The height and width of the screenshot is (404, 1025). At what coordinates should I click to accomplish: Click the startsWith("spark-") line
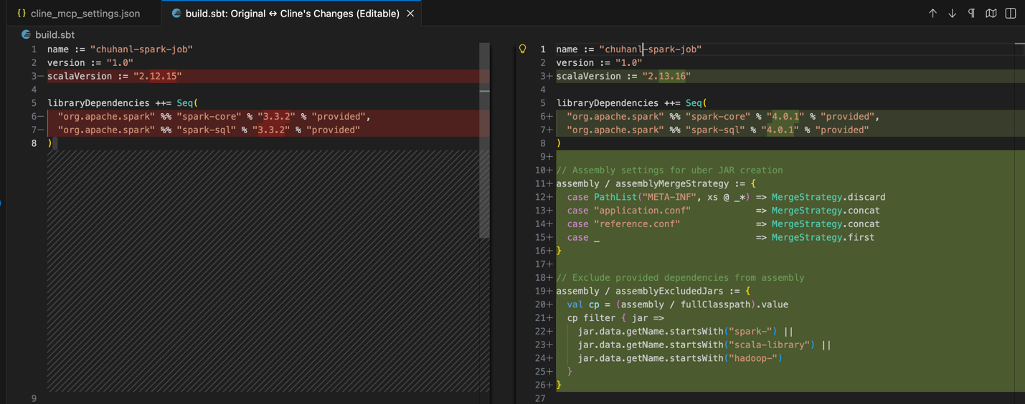tap(685, 331)
